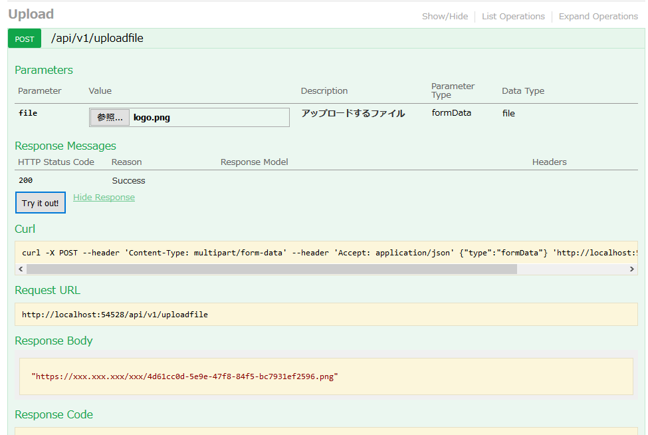Click the Parameter column header

click(40, 91)
